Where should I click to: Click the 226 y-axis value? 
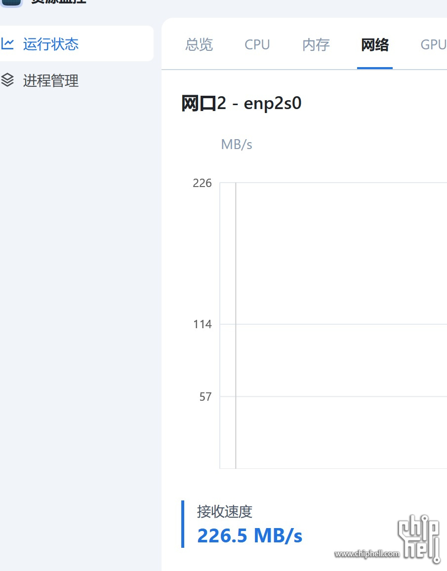202,183
